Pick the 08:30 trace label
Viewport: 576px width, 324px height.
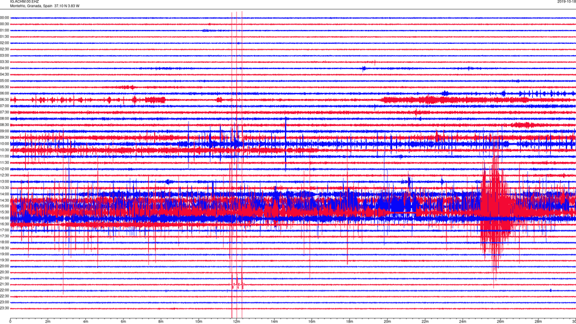5,125
